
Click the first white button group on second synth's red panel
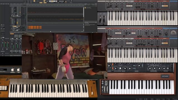(118, 33)
